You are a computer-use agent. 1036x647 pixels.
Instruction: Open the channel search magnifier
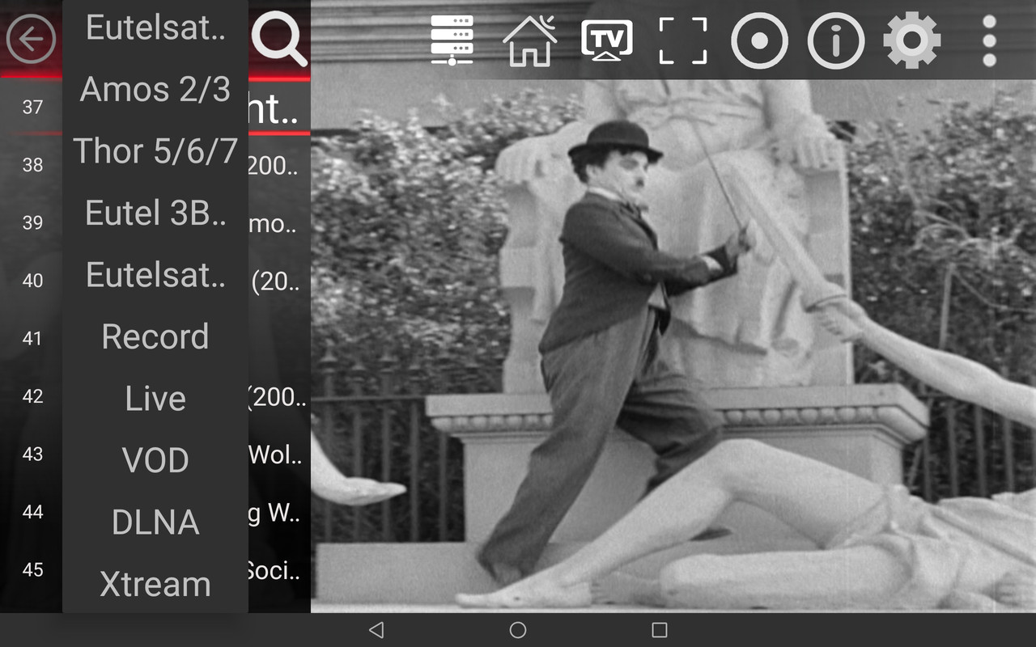click(x=279, y=40)
